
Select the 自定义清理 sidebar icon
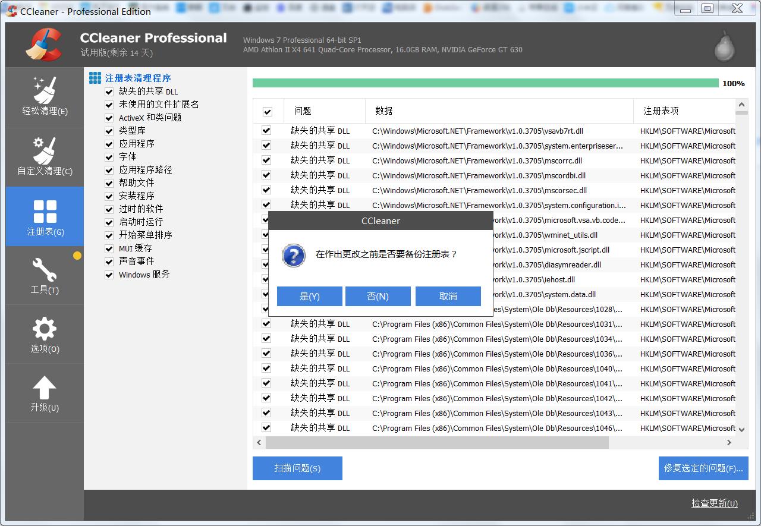click(x=45, y=156)
